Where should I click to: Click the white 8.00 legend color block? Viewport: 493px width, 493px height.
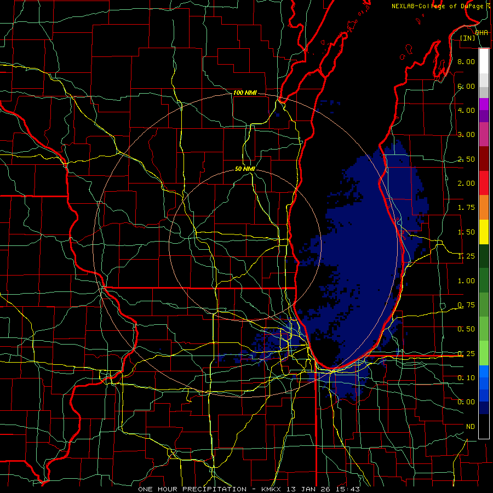(484, 61)
